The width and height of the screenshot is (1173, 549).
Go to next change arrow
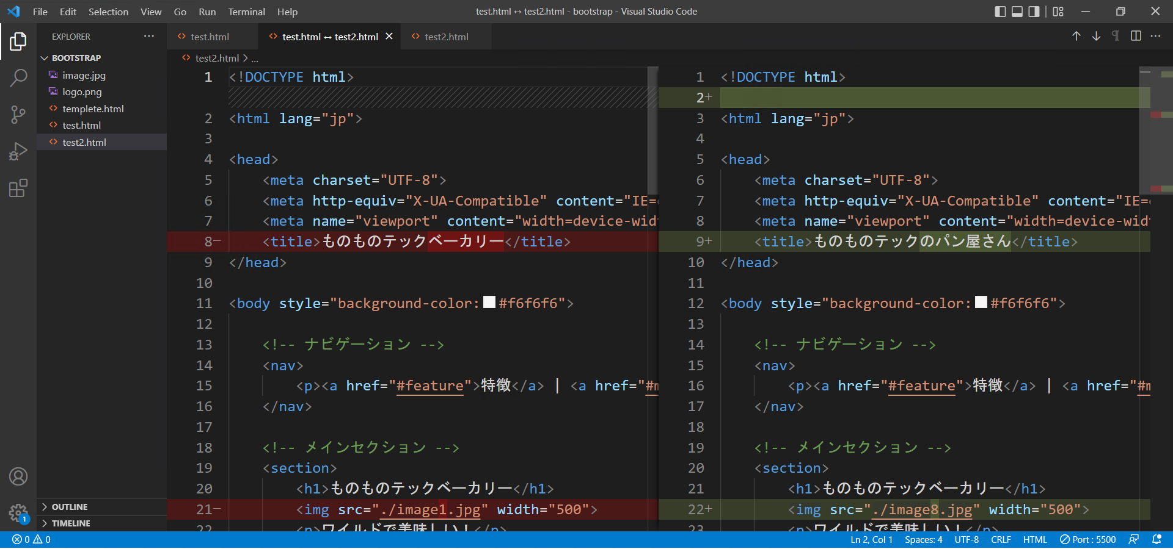[x=1096, y=36]
